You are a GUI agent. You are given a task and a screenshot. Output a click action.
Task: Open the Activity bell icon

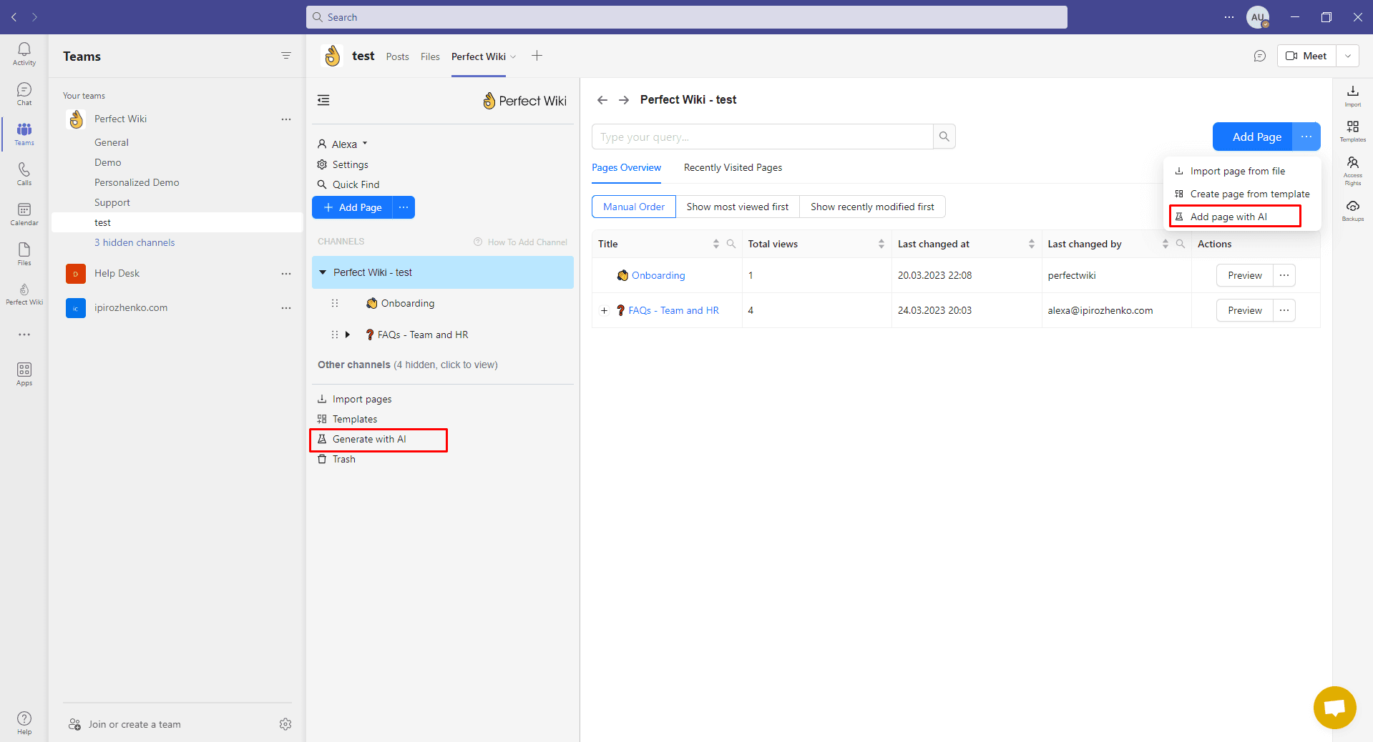pyautogui.click(x=24, y=54)
